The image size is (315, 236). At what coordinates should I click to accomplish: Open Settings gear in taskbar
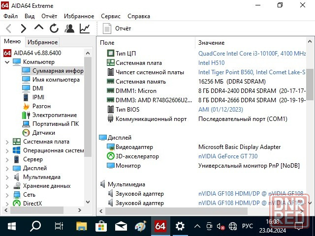[x=180, y=226]
